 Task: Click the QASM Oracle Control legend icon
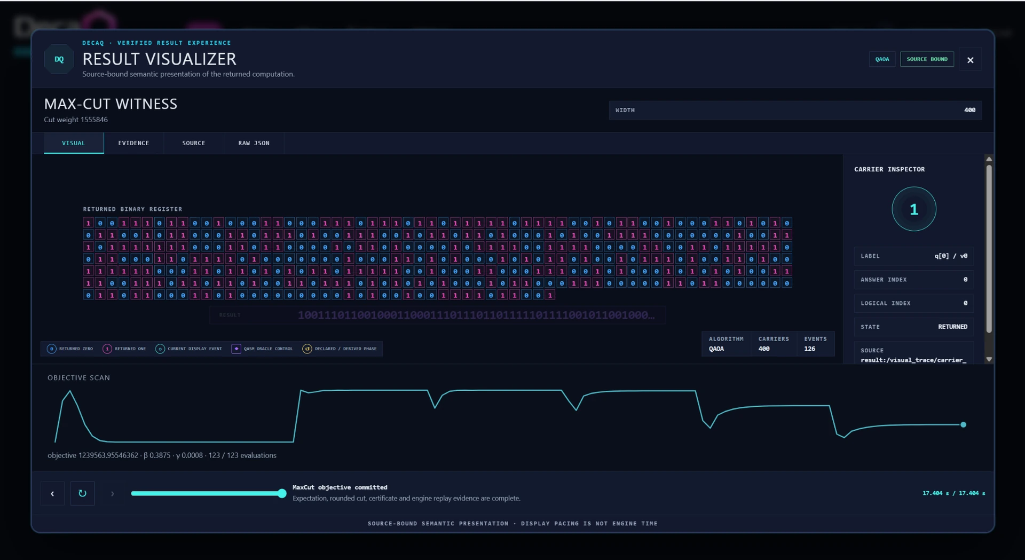click(236, 349)
